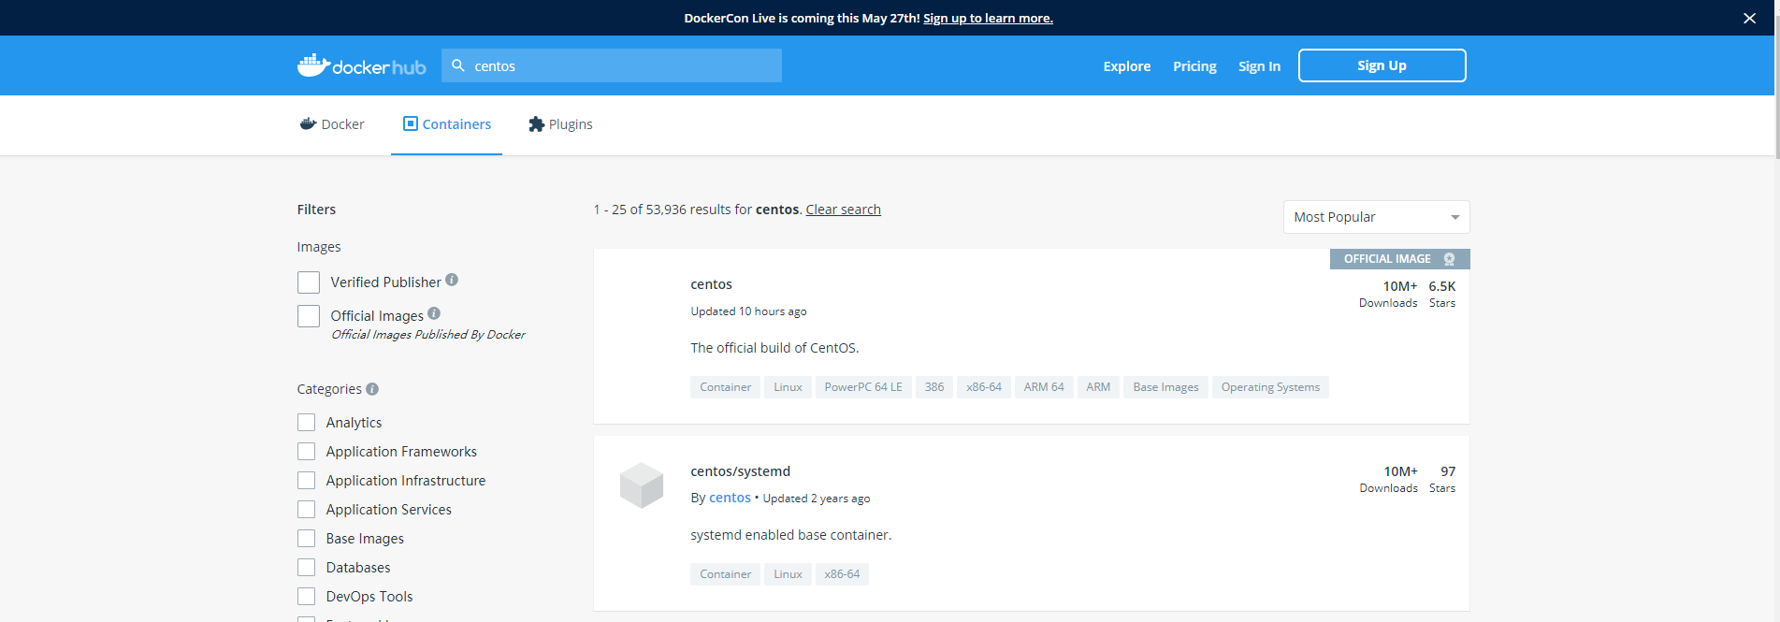Click the Verified Publisher info icon

[452, 280]
